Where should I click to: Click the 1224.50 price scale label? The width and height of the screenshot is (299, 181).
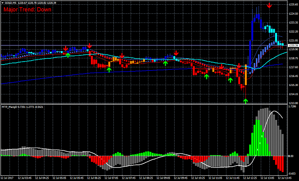(293, 14)
